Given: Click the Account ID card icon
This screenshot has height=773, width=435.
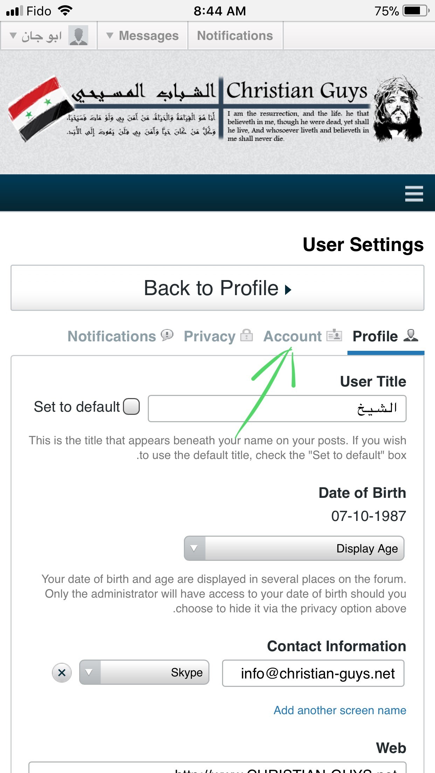Looking at the screenshot, I should (334, 335).
